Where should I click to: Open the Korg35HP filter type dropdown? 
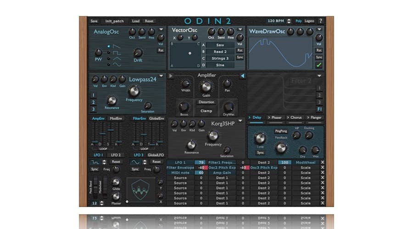tap(240, 121)
